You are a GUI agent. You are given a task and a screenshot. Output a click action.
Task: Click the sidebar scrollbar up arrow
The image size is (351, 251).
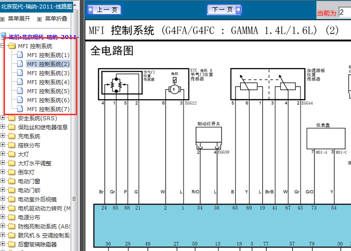pyautogui.click(x=75, y=5)
